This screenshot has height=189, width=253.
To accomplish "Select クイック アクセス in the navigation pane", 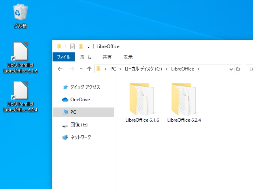I will [x=83, y=87].
